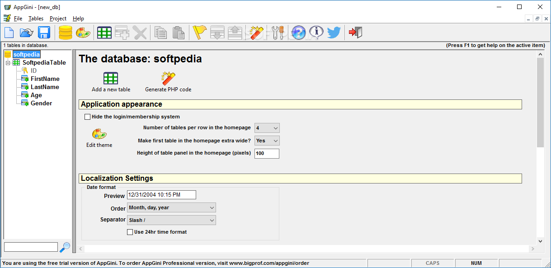Click the sidebar search input box
This screenshot has height=268, width=551.
31,247
